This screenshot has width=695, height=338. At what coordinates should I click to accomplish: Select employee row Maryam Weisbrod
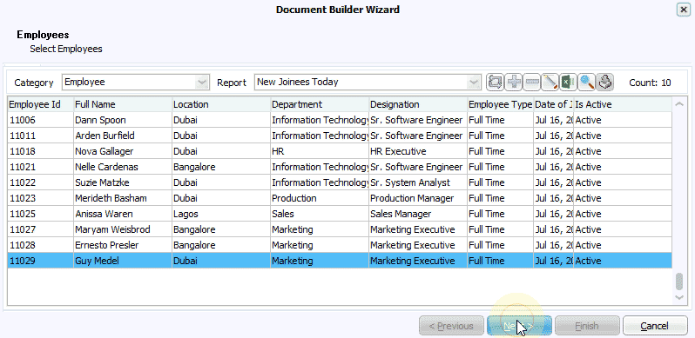[x=340, y=229]
